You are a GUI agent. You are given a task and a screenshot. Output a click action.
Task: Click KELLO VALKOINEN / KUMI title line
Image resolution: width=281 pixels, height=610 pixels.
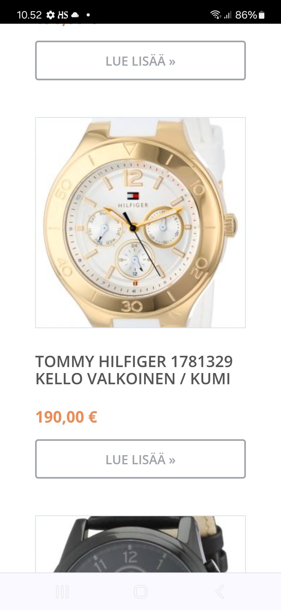click(x=133, y=379)
